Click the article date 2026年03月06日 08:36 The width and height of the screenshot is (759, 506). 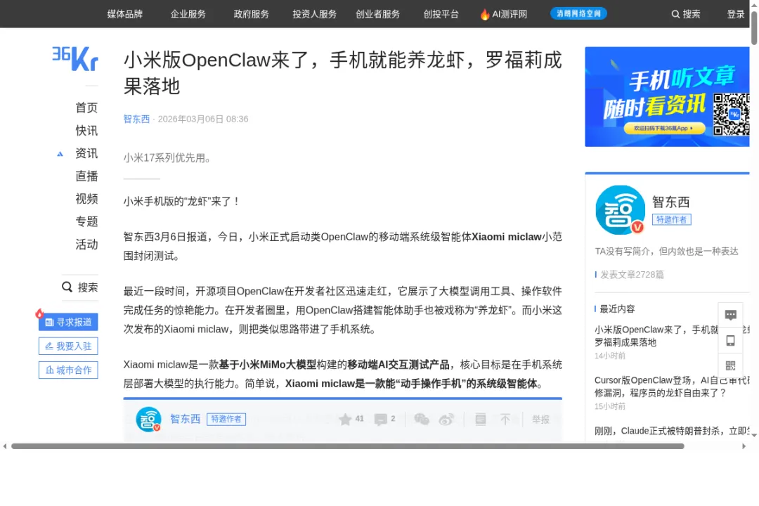click(203, 119)
